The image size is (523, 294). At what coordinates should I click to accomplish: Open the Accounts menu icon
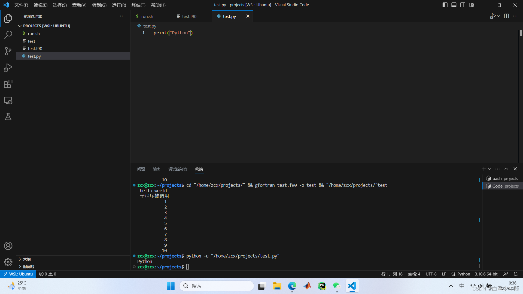[x=8, y=246]
